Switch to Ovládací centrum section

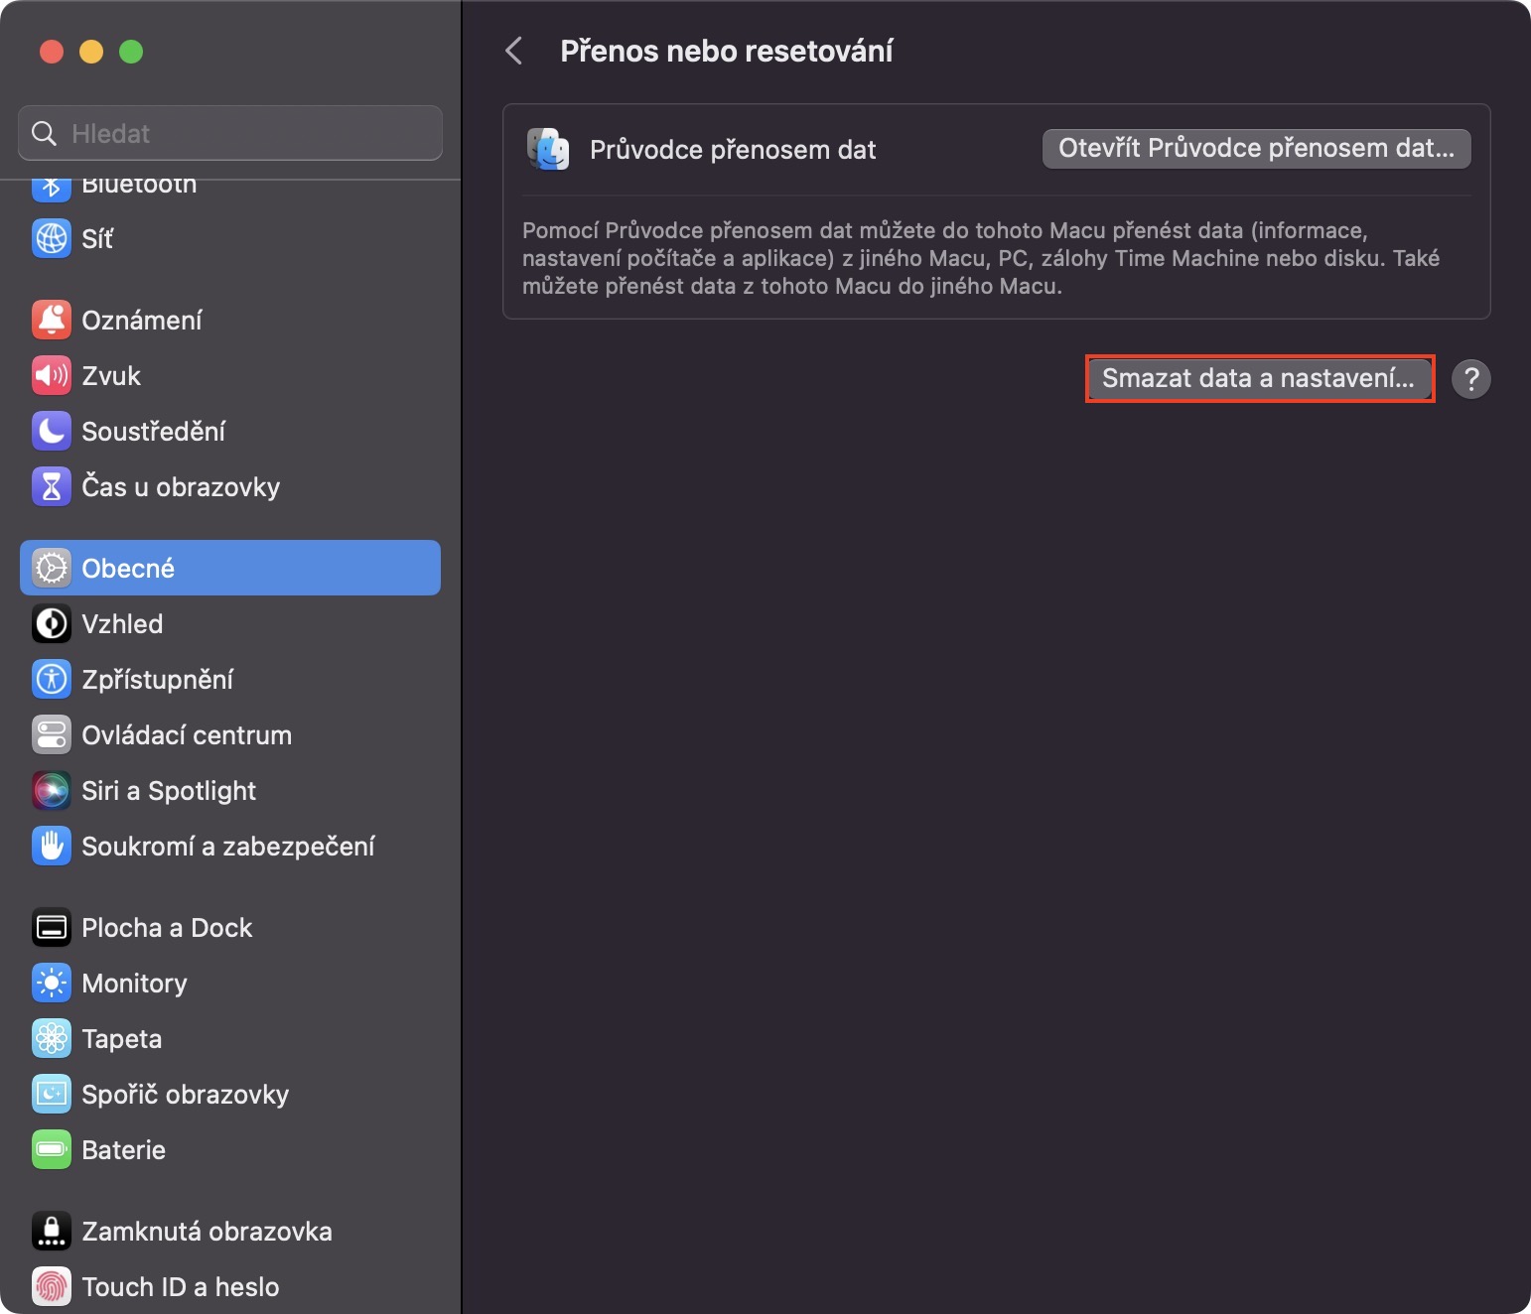[x=187, y=734]
